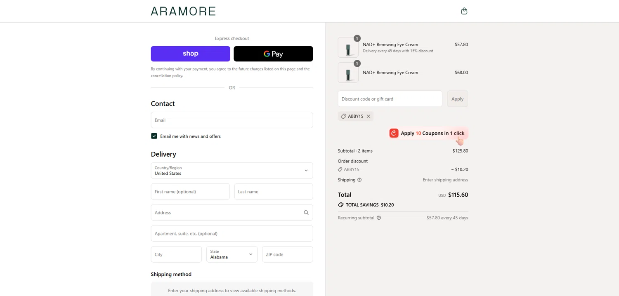This screenshot has height=296, width=619.
Task: Click the 'Shipping method' heading
Action: click(x=171, y=274)
